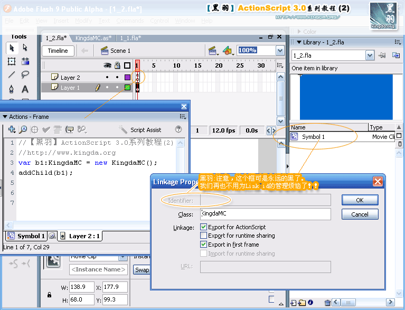
Task: Switch to KingdaMC.as tab
Action: coord(93,38)
